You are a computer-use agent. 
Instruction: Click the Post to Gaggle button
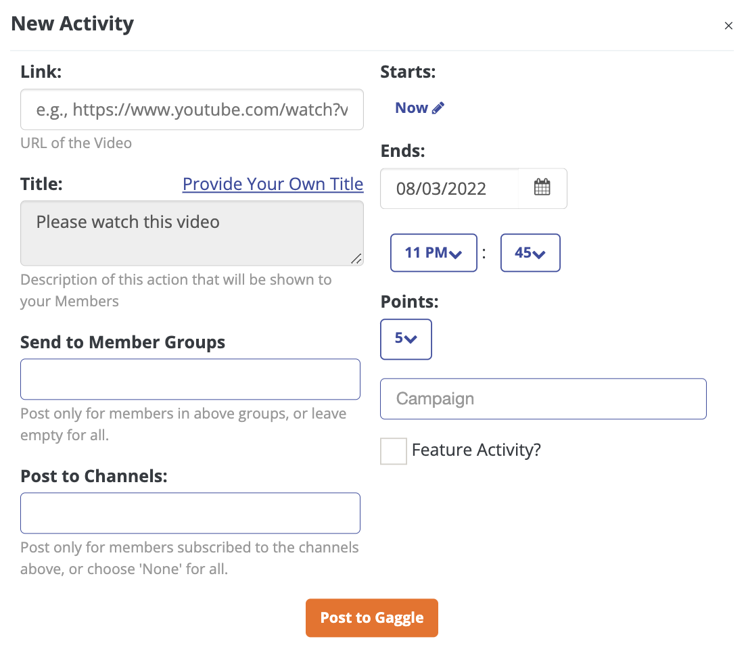coord(371,617)
